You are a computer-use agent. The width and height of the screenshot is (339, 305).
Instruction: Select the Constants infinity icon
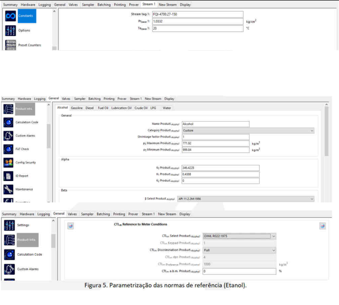[10, 16]
